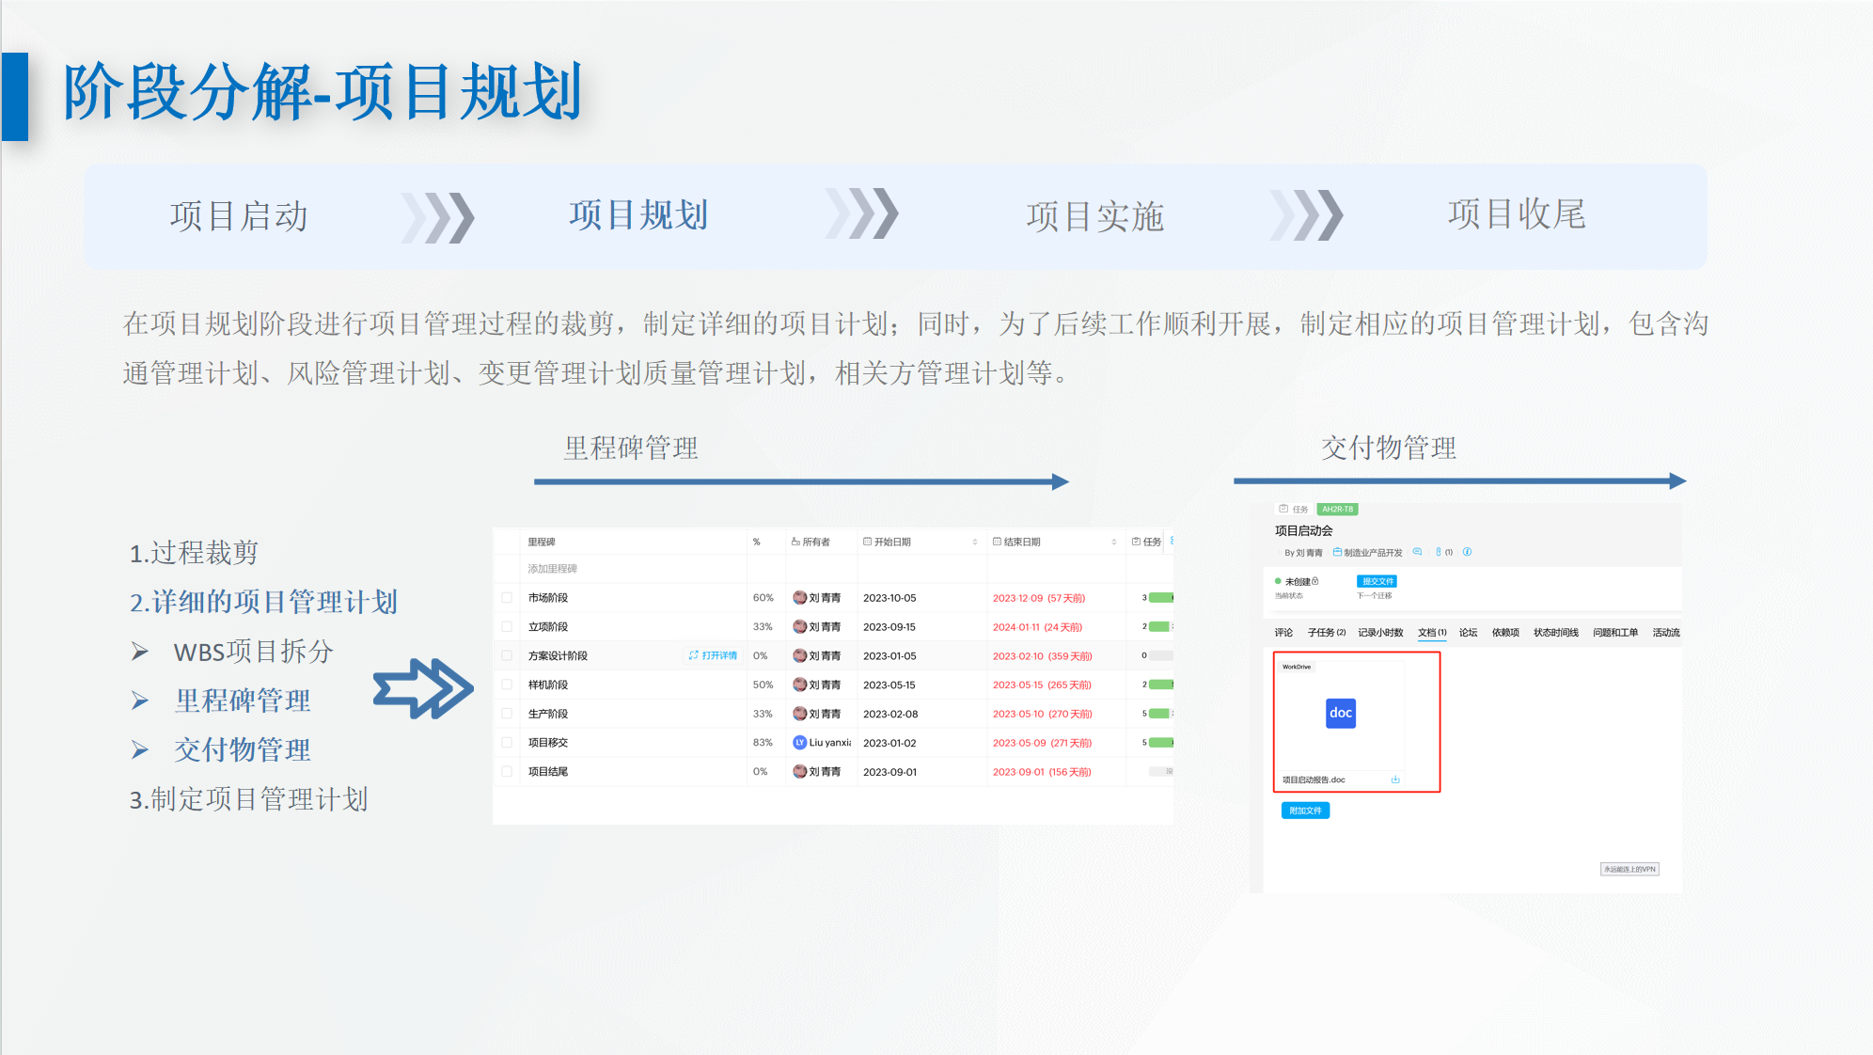Check the 样机阶段 milestone checkbox
Viewport: 1873px width, 1055px height.
(x=507, y=685)
